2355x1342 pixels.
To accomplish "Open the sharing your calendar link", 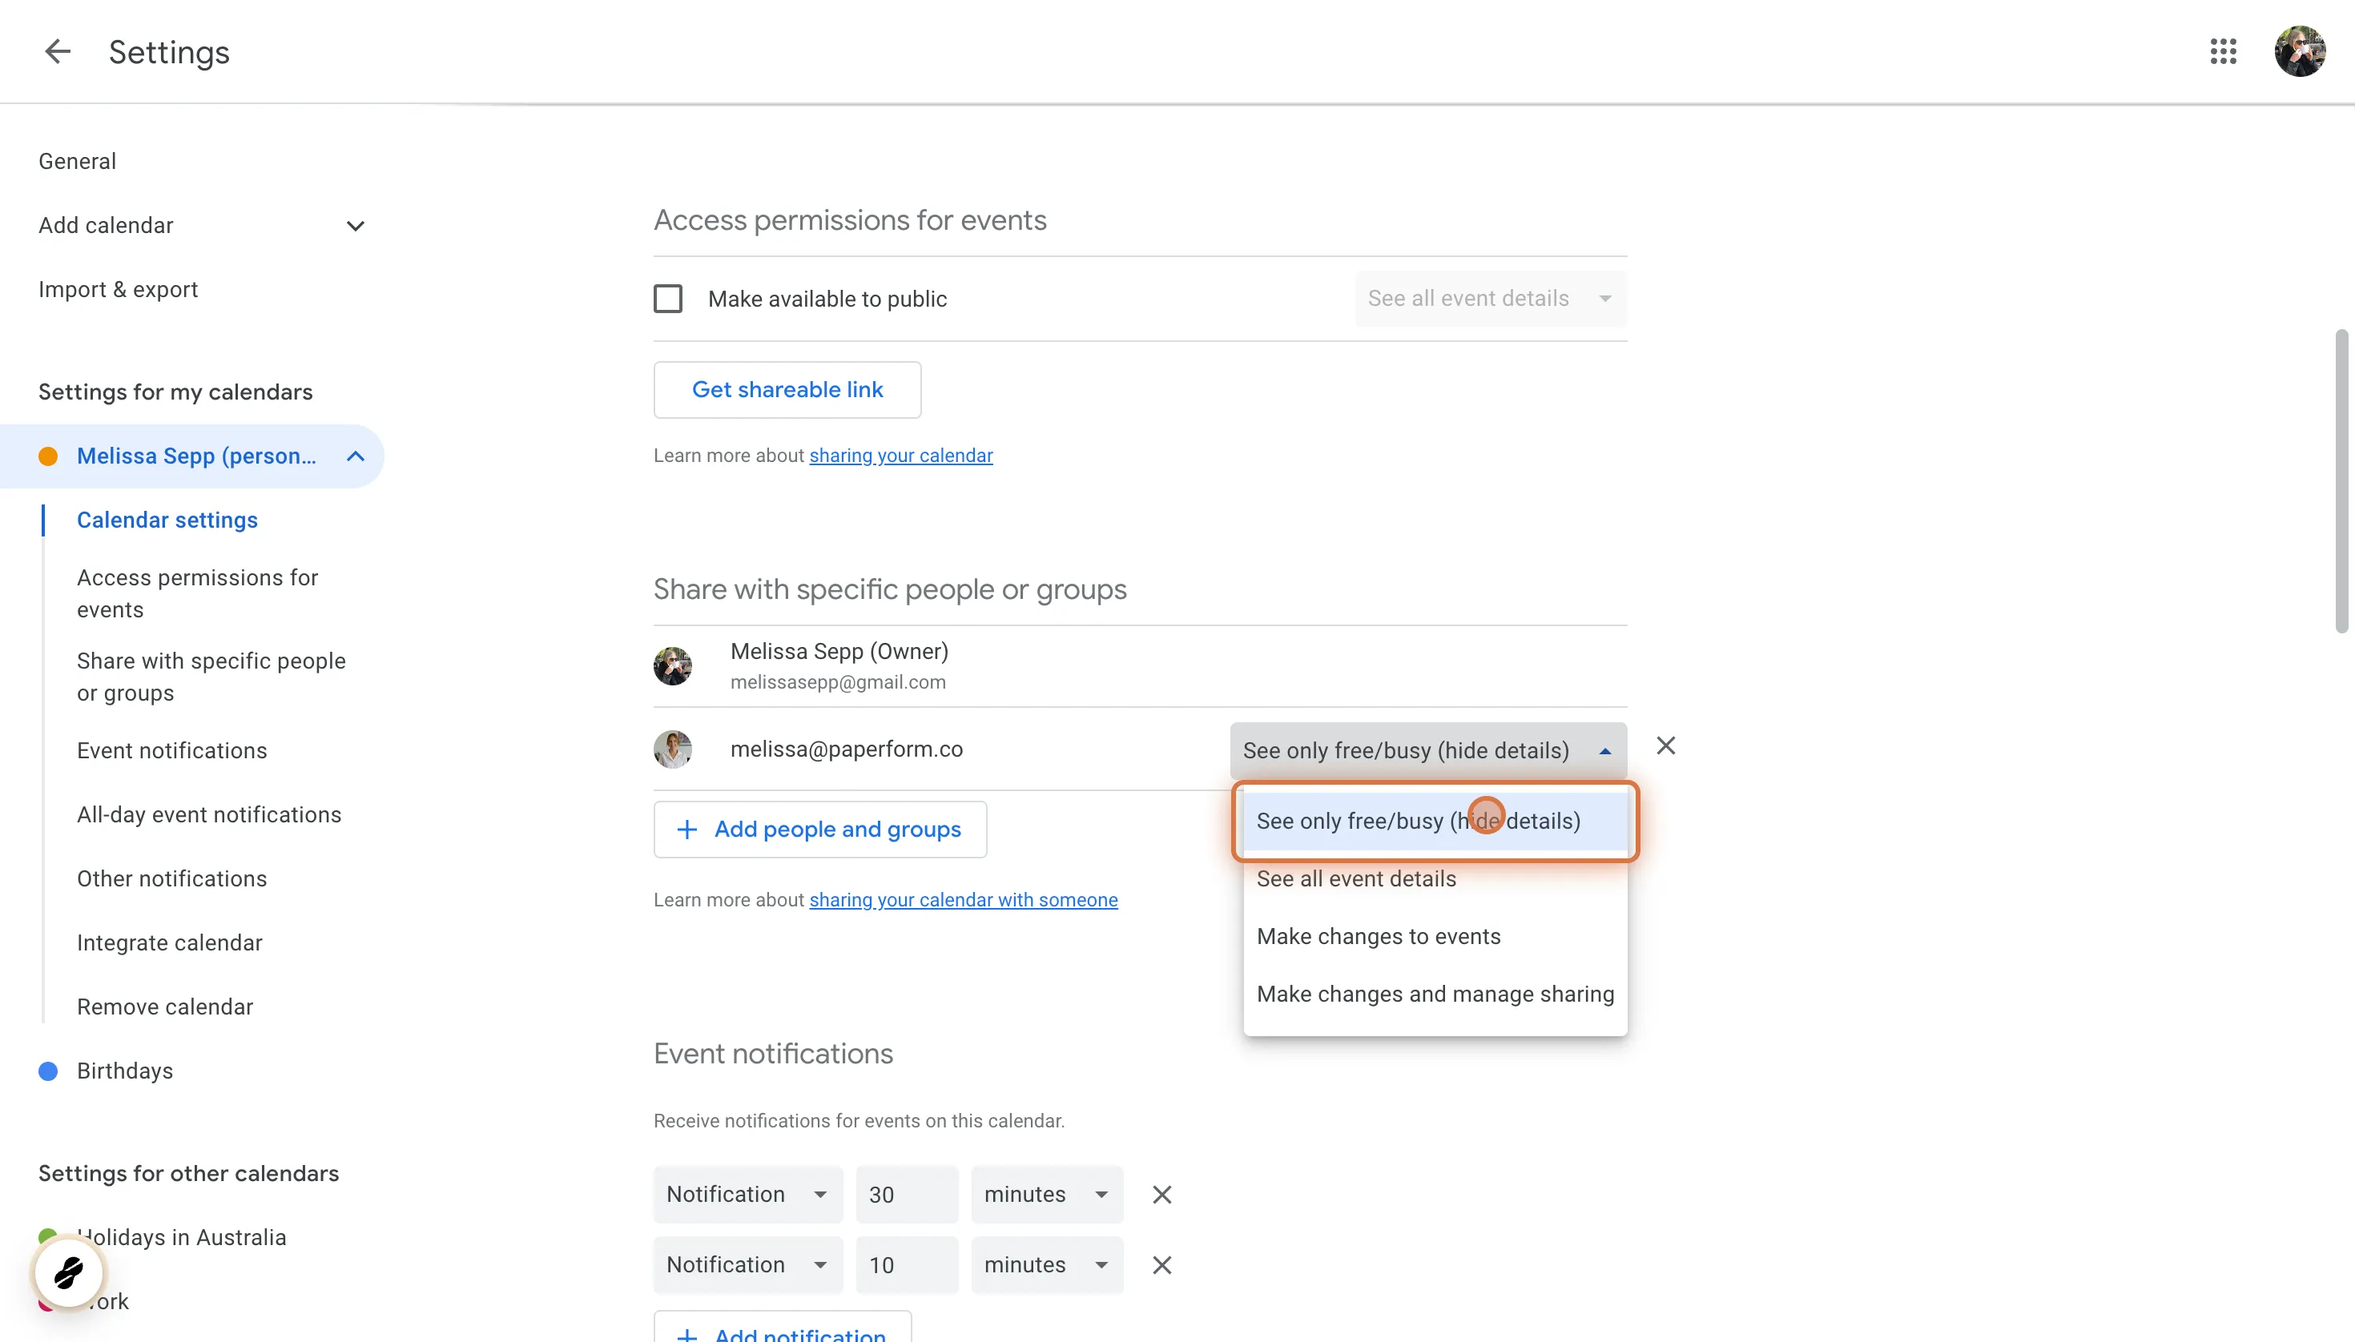I will point(901,456).
